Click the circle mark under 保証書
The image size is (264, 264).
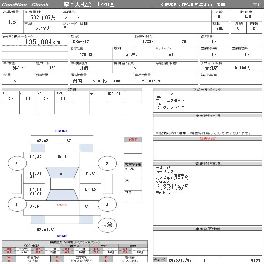point(214,42)
